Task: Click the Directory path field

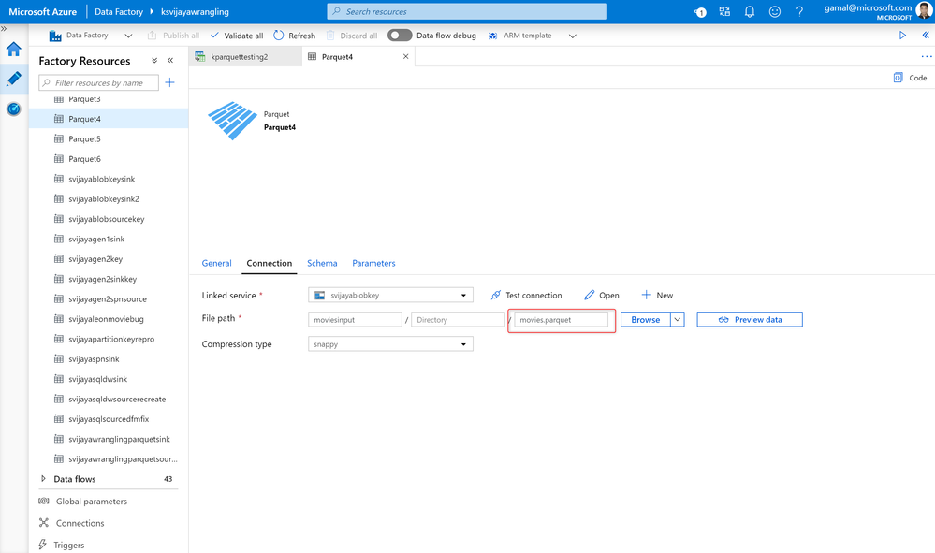Action: point(458,319)
